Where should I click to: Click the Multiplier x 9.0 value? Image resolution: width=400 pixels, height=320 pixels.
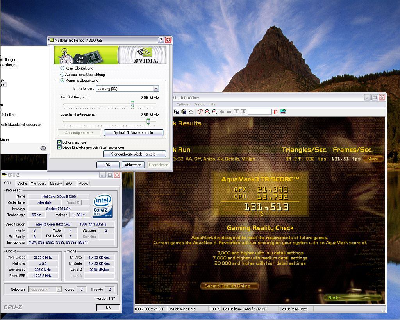pyautogui.click(x=43, y=264)
